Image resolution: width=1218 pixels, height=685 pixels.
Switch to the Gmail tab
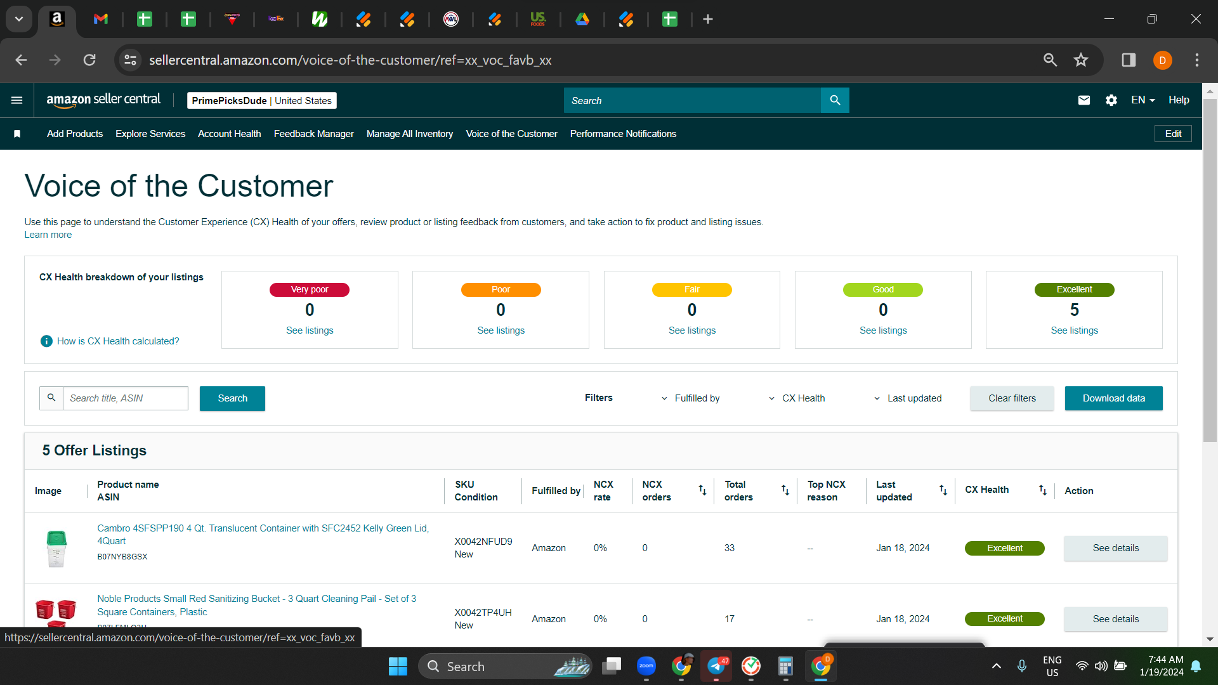(101, 20)
